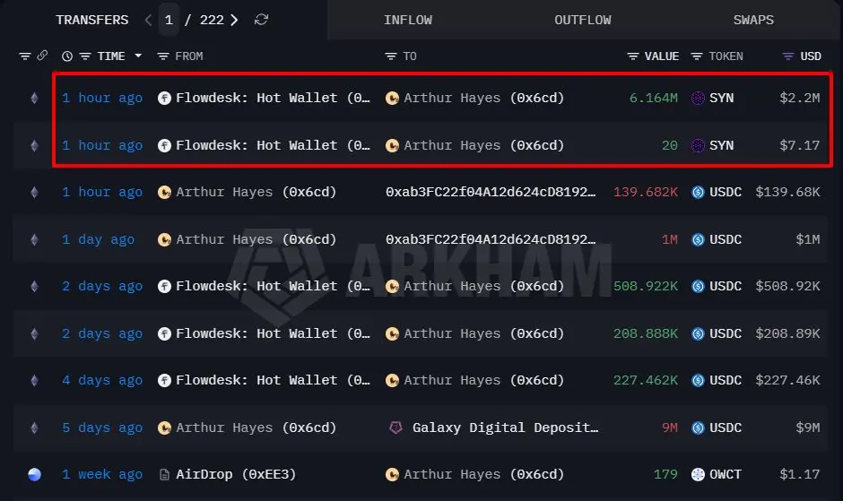Open Ethereum chain icon on 20 SYN row
843x501 pixels.
pyautogui.click(x=34, y=145)
